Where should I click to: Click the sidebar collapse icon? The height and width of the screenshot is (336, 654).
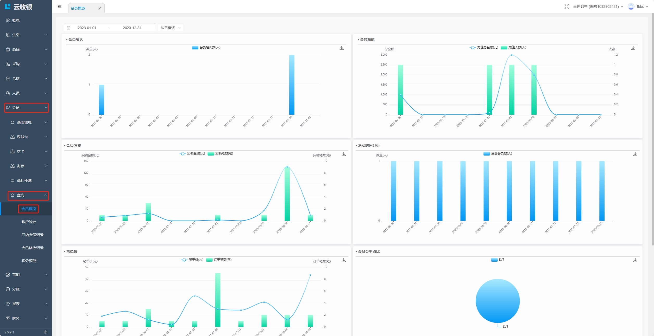point(60,7)
